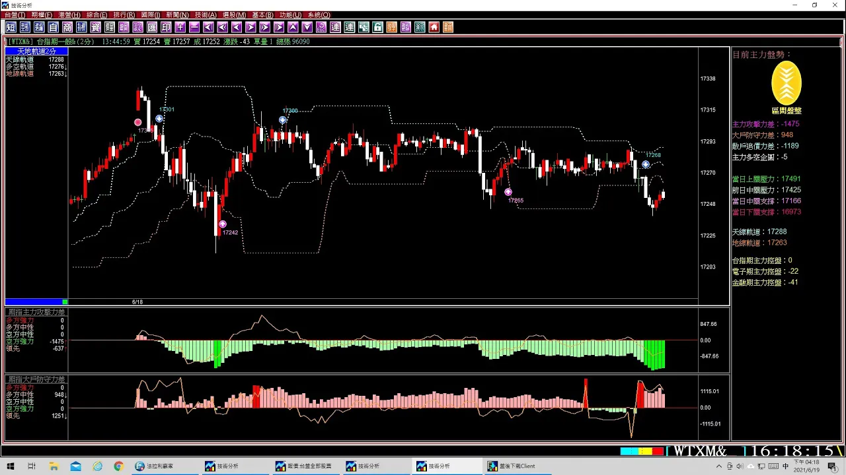Click the window-switch icon left of padlock
The image size is (846, 475).
363,27
